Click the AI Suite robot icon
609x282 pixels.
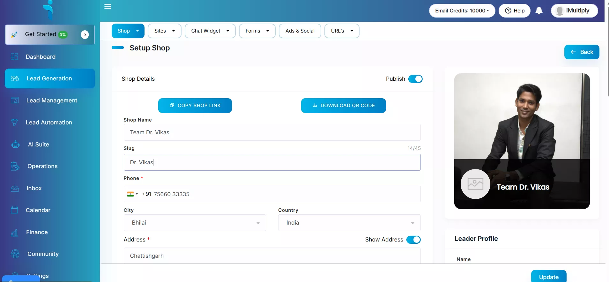(x=15, y=145)
